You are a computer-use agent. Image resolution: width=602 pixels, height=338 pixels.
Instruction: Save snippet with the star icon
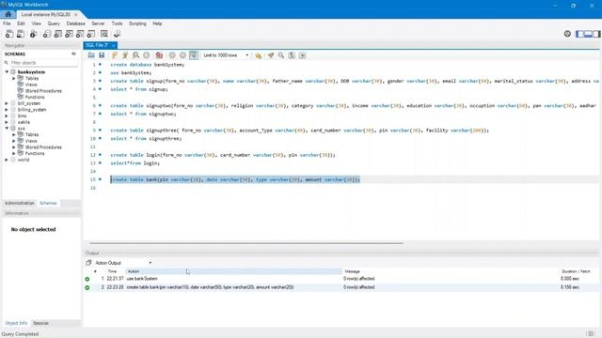[x=259, y=55]
